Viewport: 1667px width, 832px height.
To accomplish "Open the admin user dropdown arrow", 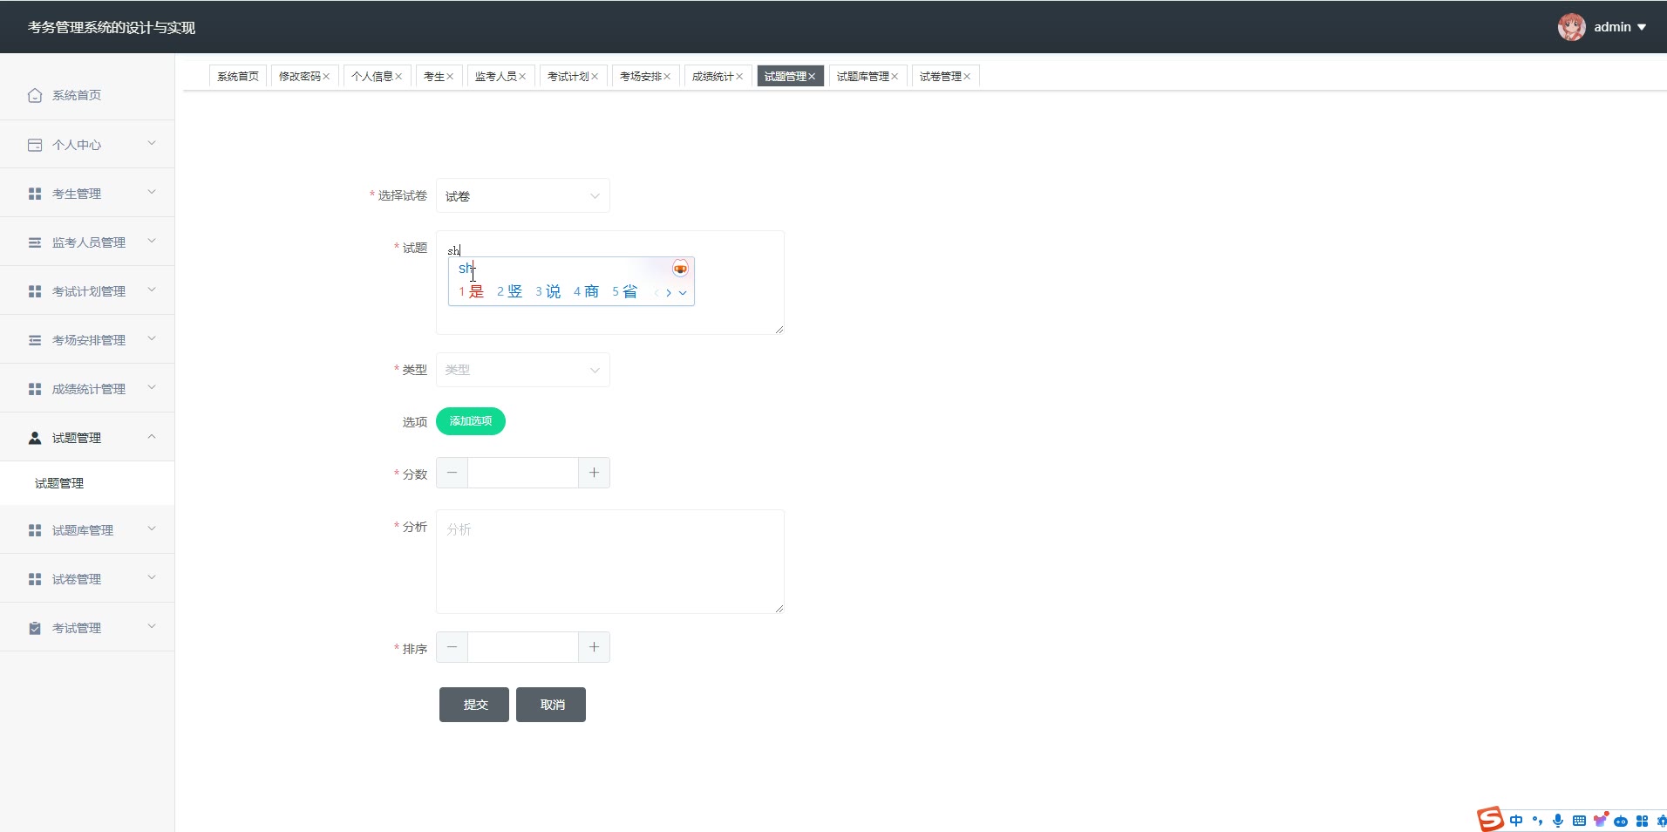I will tap(1642, 27).
